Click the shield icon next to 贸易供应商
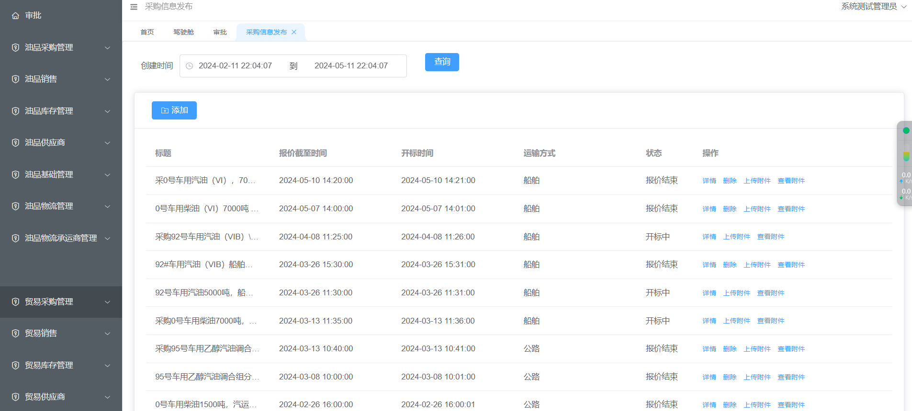This screenshot has height=411, width=912. 15,397
